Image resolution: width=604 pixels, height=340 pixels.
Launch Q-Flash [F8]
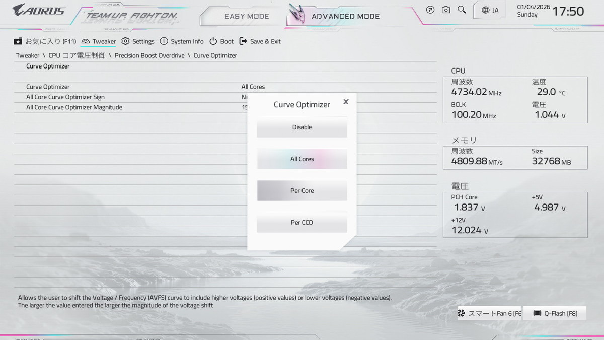[555, 313]
